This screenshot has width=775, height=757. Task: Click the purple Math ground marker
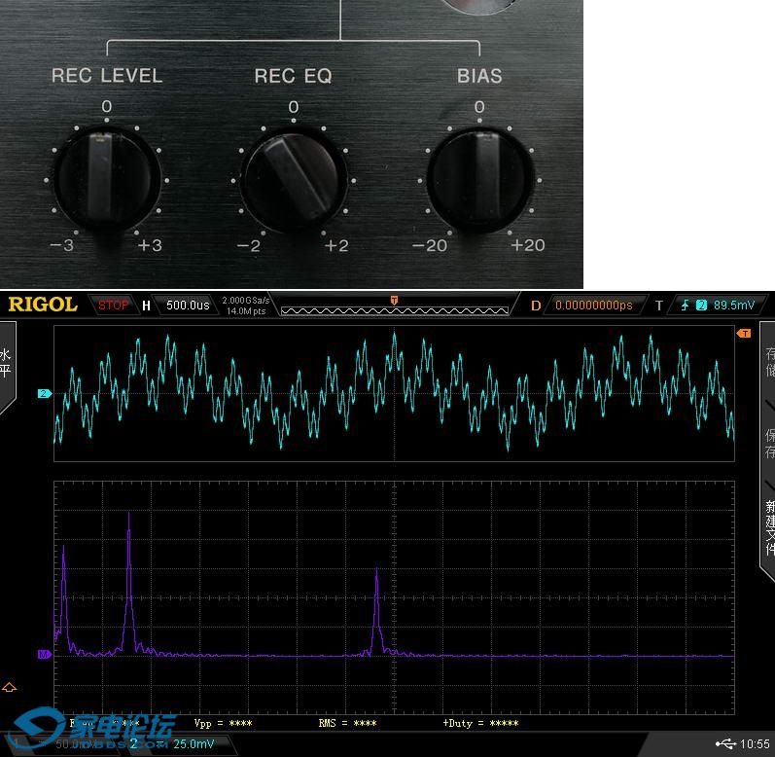click(x=45, y=655)
